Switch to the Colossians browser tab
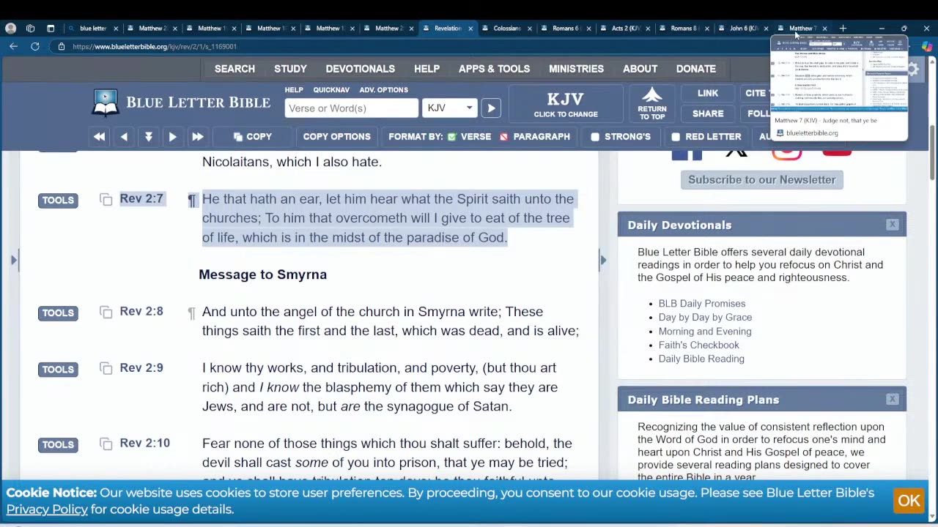Image resolution: width=938 pixels, height=527 pixels. 506,29
